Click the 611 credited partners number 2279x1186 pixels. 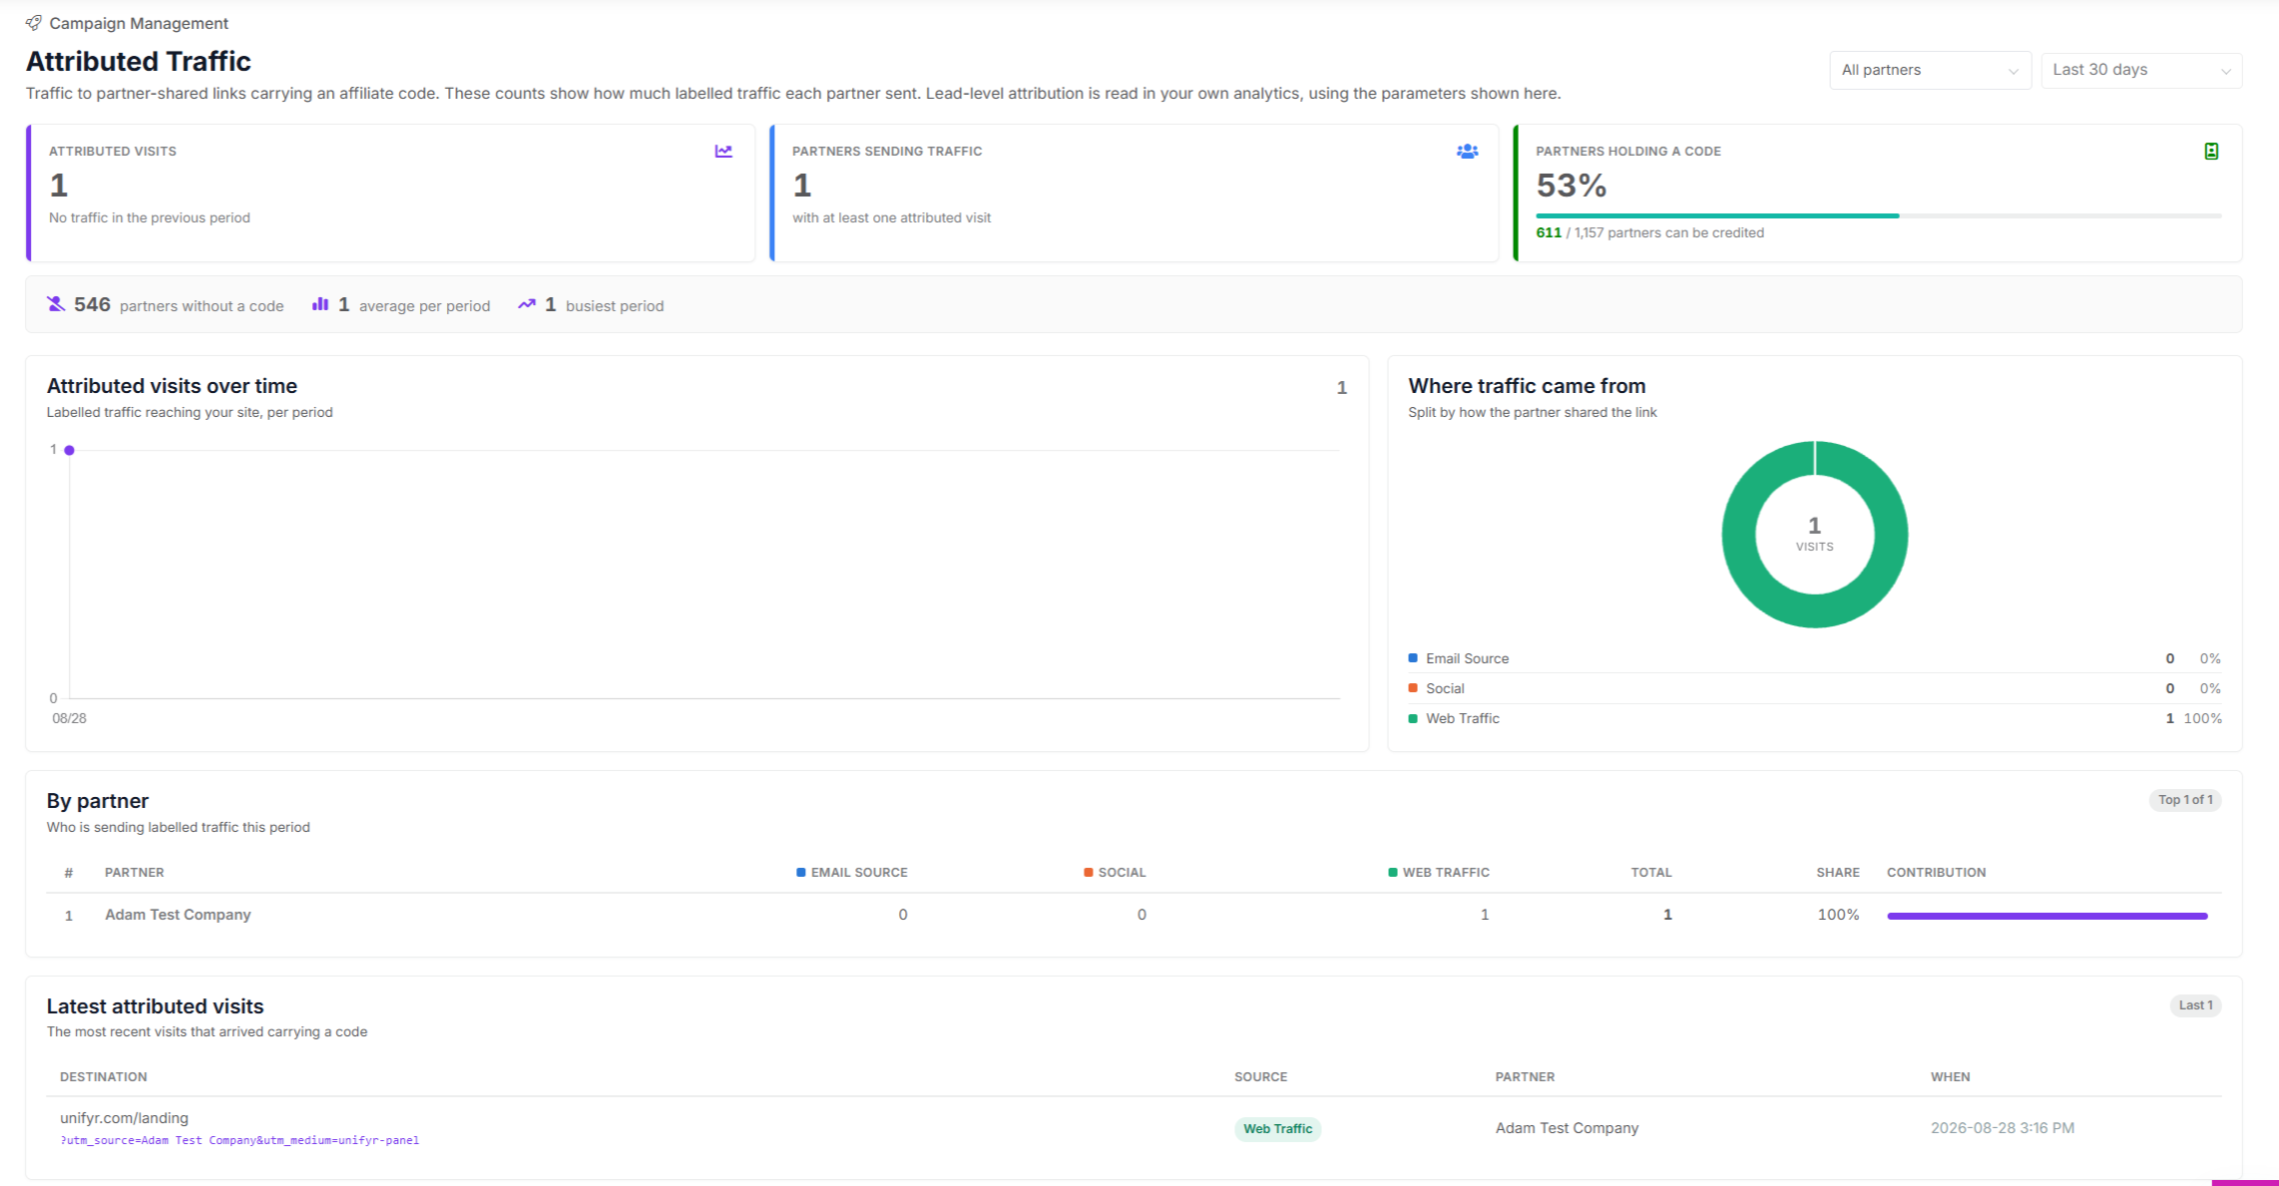(x=1549, y=232)
